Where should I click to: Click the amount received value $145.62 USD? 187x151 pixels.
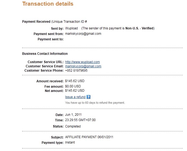pyautogui.click(x=75, y=81)
